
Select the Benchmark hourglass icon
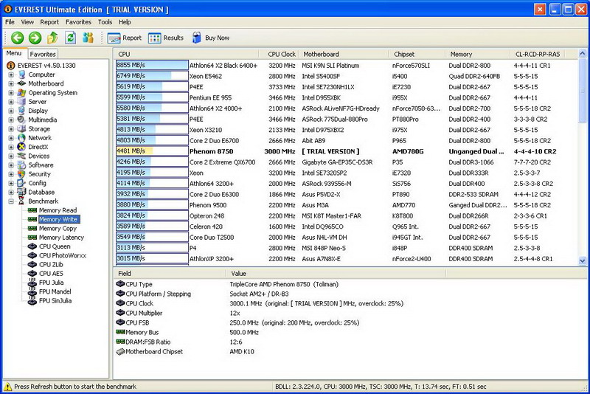(22, 201)
